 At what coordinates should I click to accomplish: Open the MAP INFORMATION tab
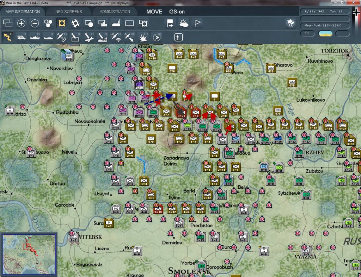click(x=23, y=12)
